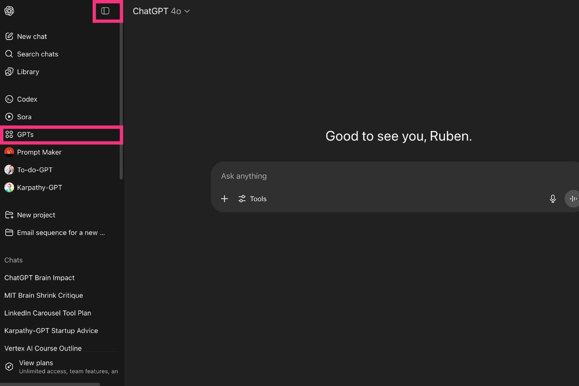The height and width of the screenshot is (386, 579).
Task: Click the View plans upgrade icon
Action: pyautogui.click(x=9, y=367)
